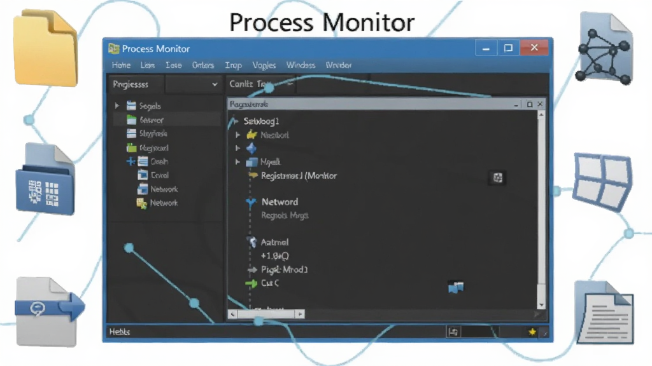Click the dark field beside the status icon
Viewport: 652px width, 366px height.
pos(480,332)
